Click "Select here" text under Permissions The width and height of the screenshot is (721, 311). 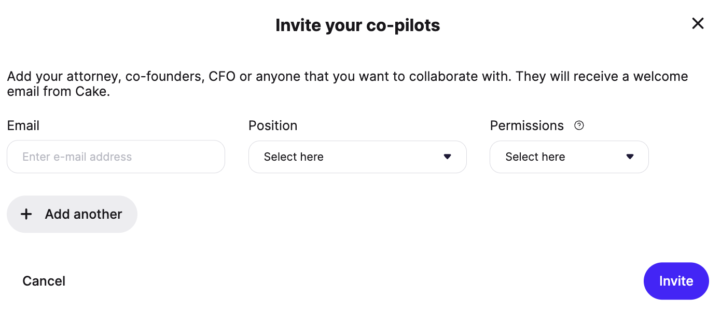(x=535, y=157)
